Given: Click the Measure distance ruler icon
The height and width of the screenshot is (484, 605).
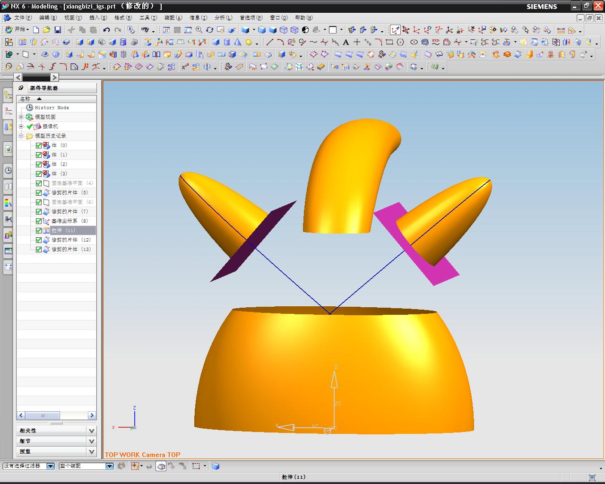Looking at the screenshot, I should coord(561,30).
